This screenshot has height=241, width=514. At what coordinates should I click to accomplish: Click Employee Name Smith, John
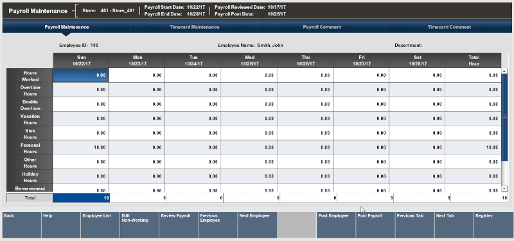pos(250,45)
